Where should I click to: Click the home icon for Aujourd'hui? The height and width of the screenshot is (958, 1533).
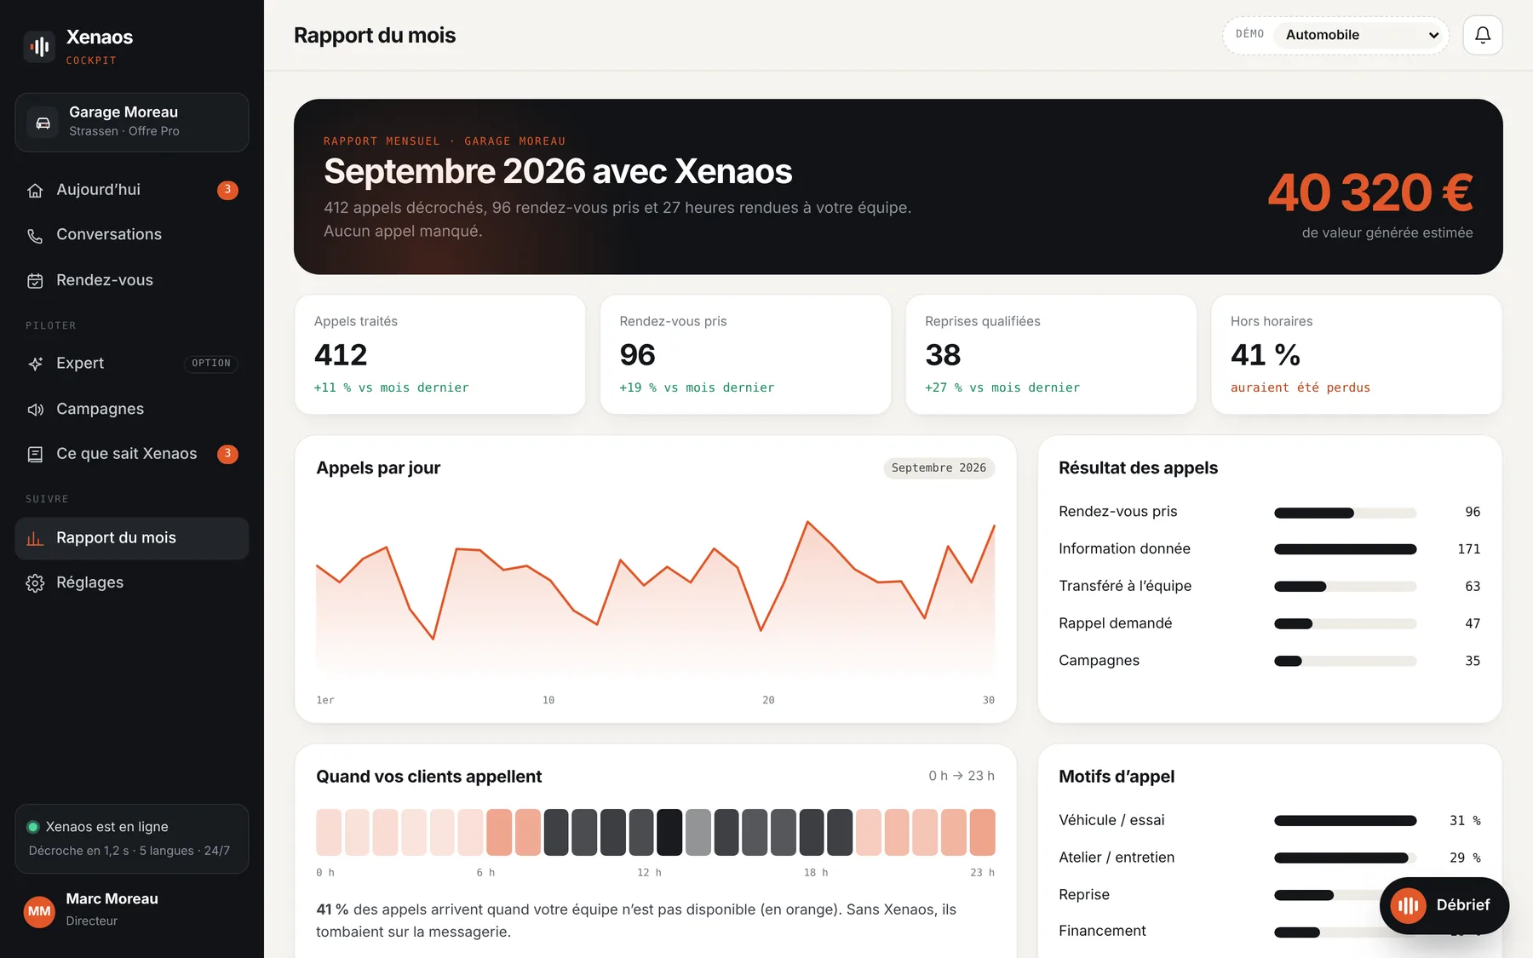(x=35, y=190)
